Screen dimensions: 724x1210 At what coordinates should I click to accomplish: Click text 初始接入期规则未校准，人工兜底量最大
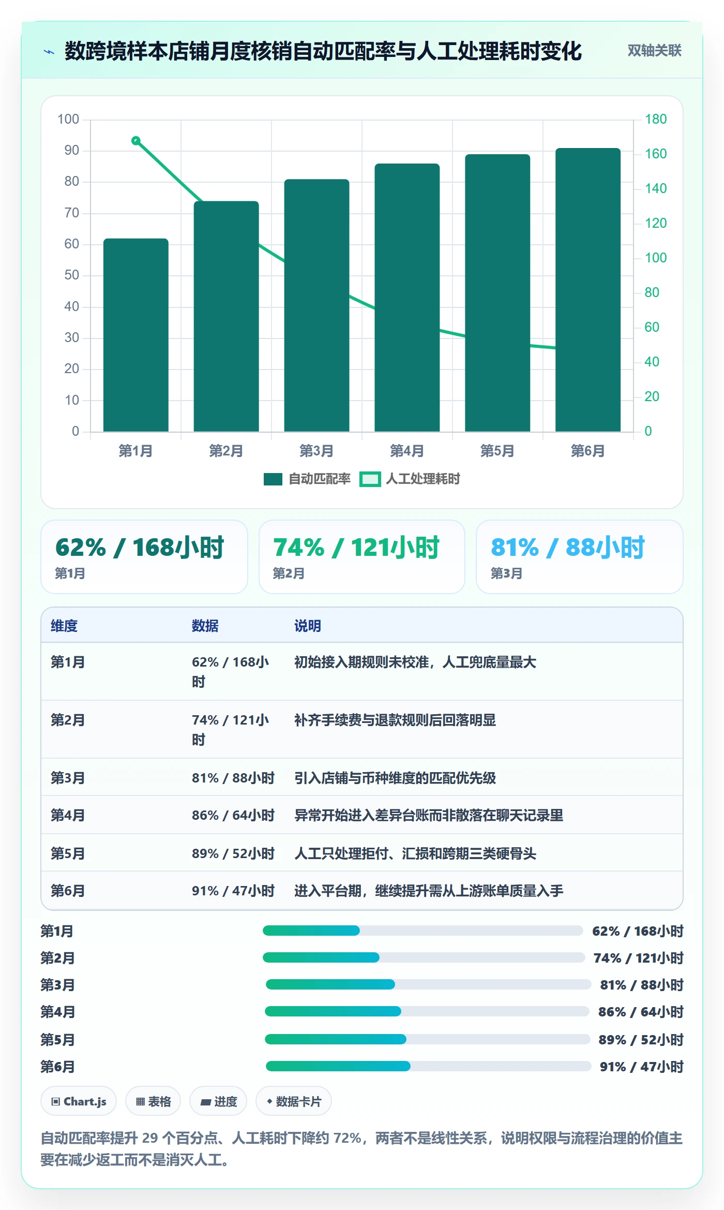coord(415,662)
